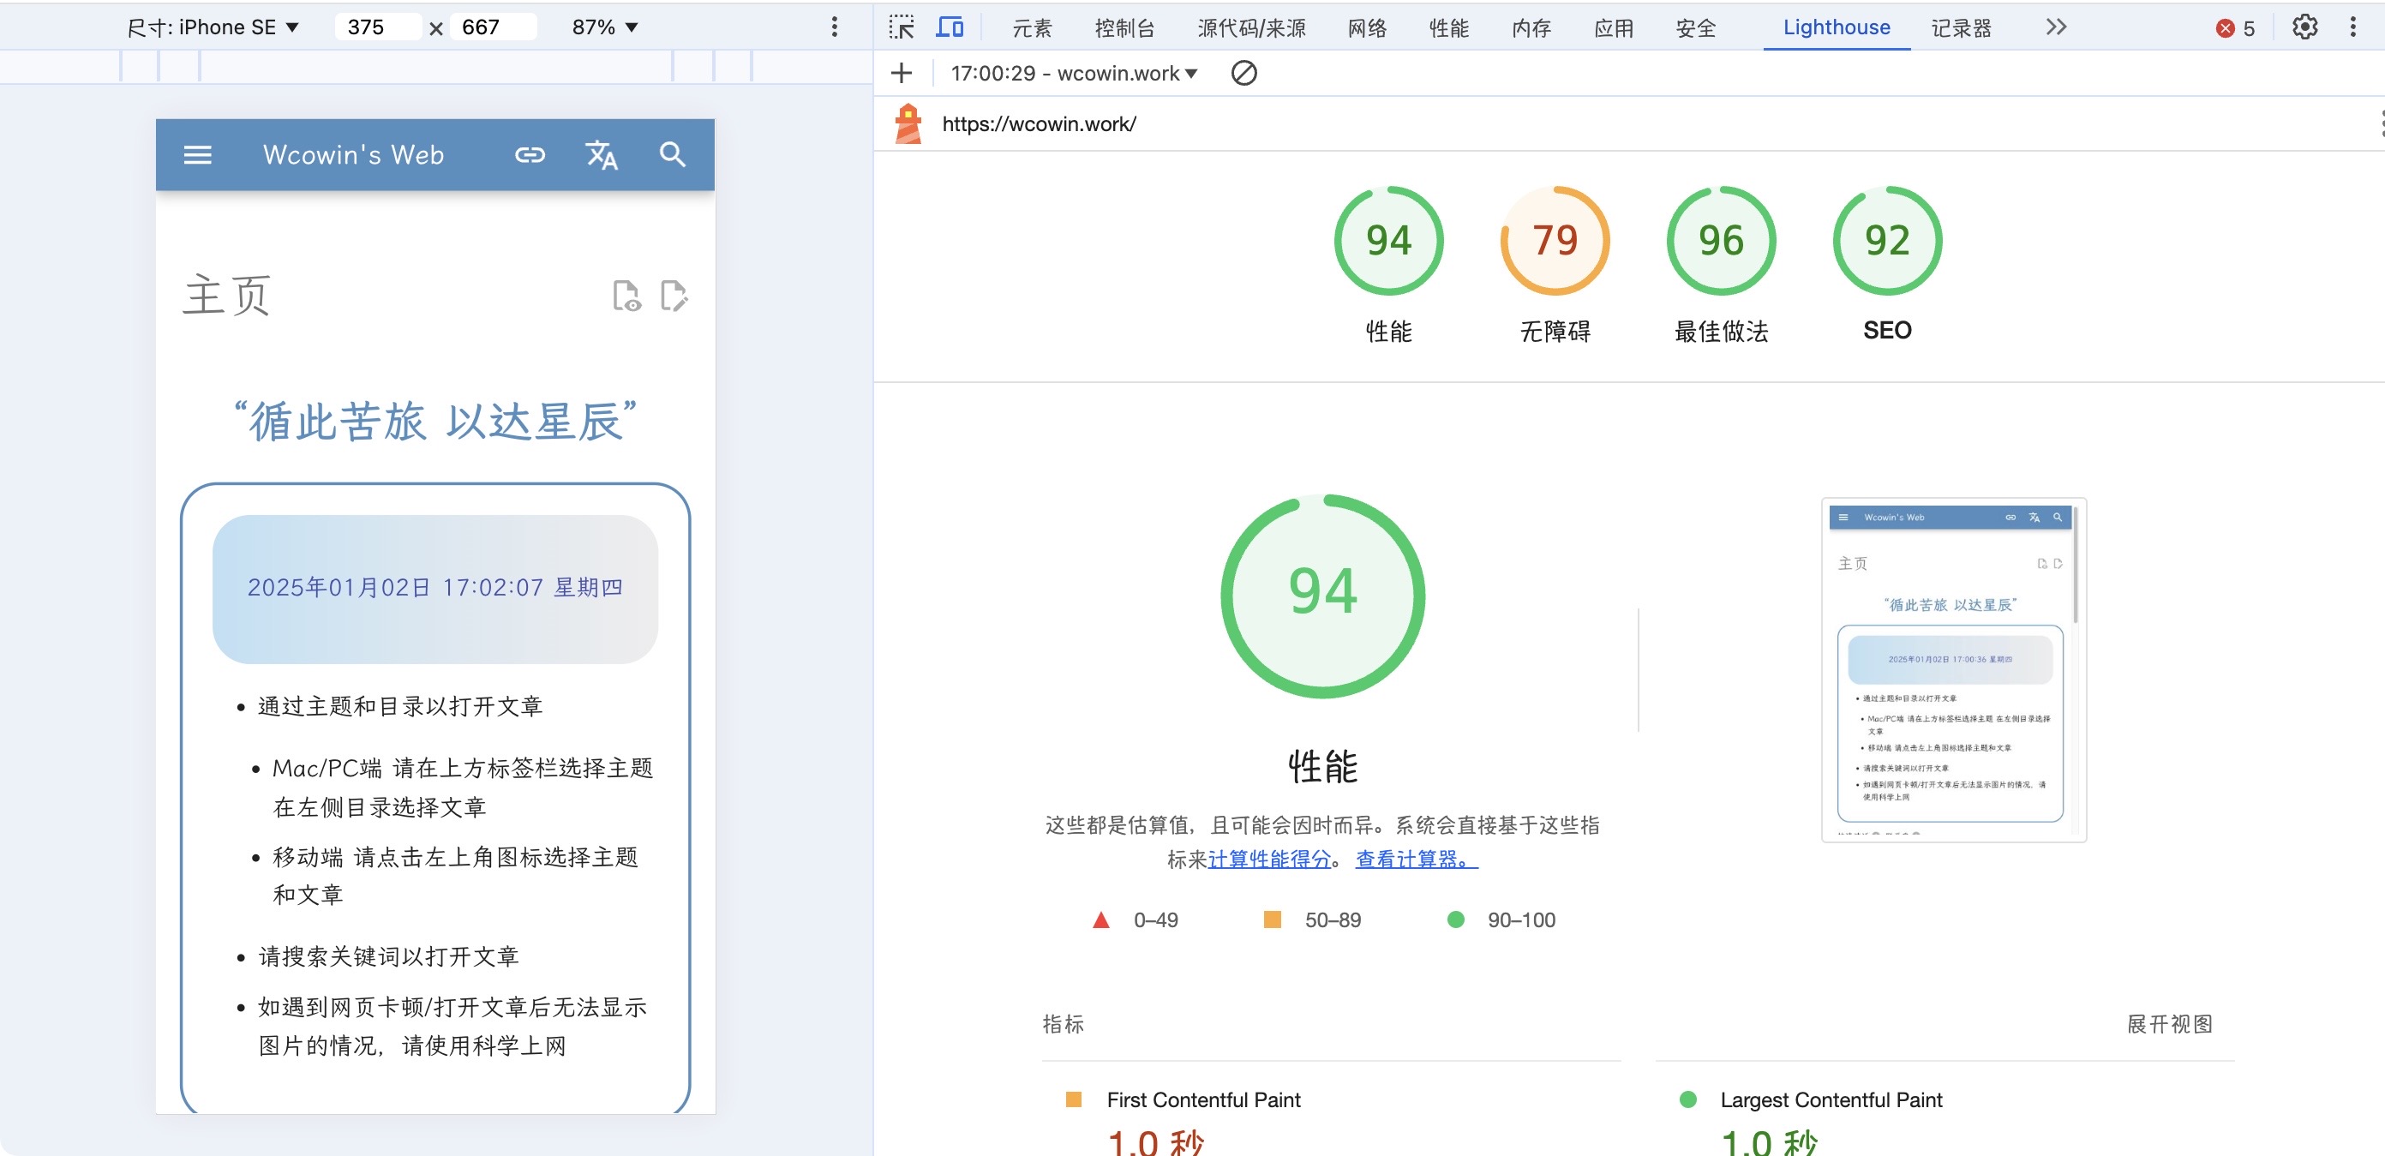Screen dimensions: 2385x1156
Task: Open the hamburger menu in Wcowin's Web
Action: pyautogui.click(x=197, y=154)
